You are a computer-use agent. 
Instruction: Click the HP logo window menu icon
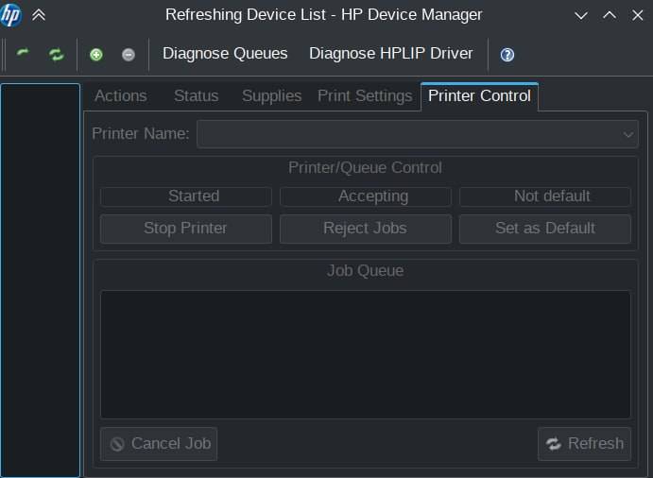(11, 15)
